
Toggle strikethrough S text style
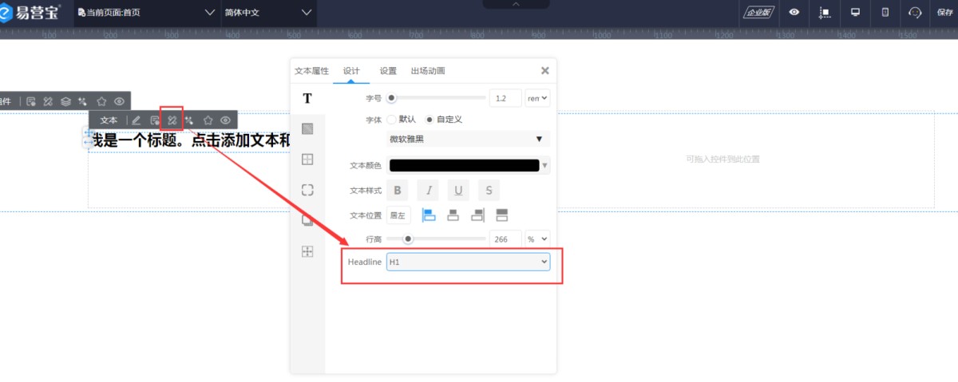click(x=489, y=191)
